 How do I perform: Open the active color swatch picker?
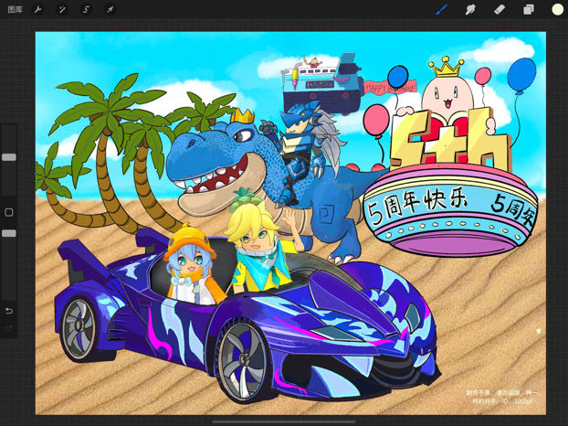click(557, 9)
